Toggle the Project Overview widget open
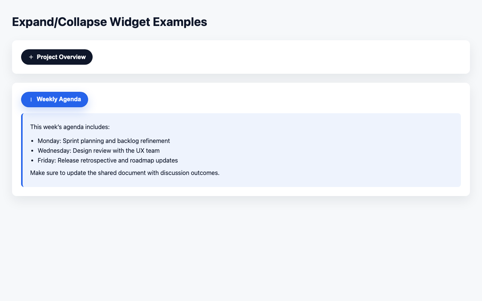482x301 pixels. click(x=56, y=57)
